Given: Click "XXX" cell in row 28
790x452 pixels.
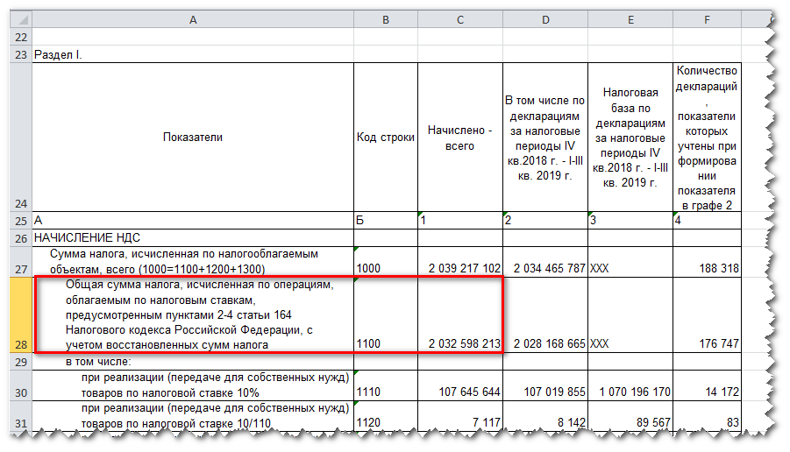Looking at the screenshot, I should pyautogui.click(x=630, y=314).
